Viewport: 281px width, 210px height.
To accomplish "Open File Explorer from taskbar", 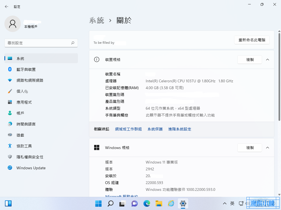I will point(159,203).
